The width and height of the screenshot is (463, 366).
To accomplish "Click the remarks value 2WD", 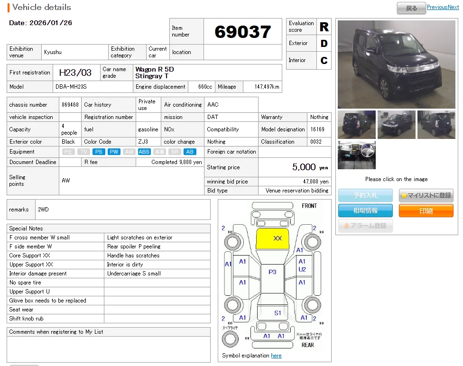I will (x=43, y=210).
